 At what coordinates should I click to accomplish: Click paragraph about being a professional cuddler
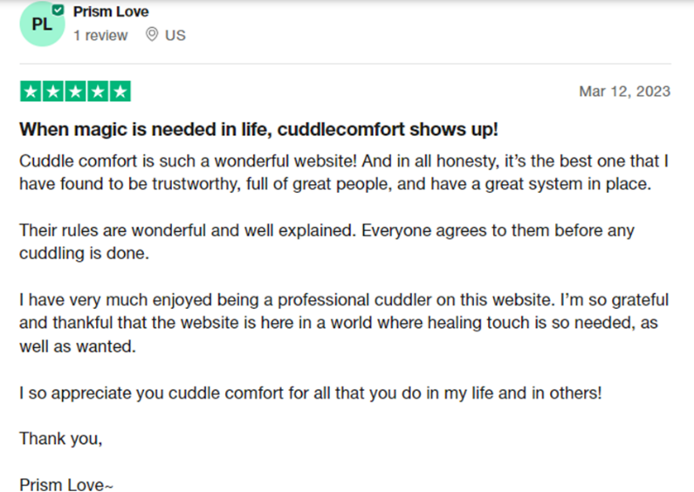(344, 323)
